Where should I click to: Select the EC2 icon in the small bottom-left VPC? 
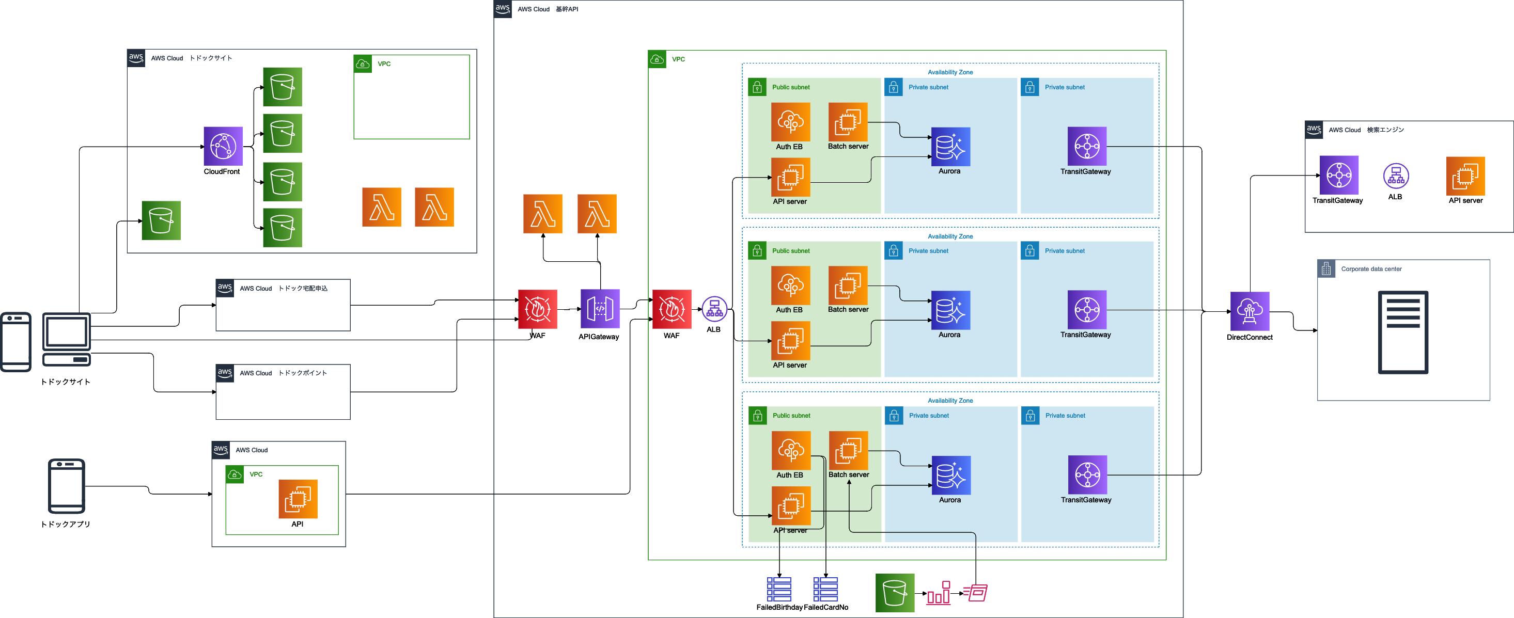298,499
